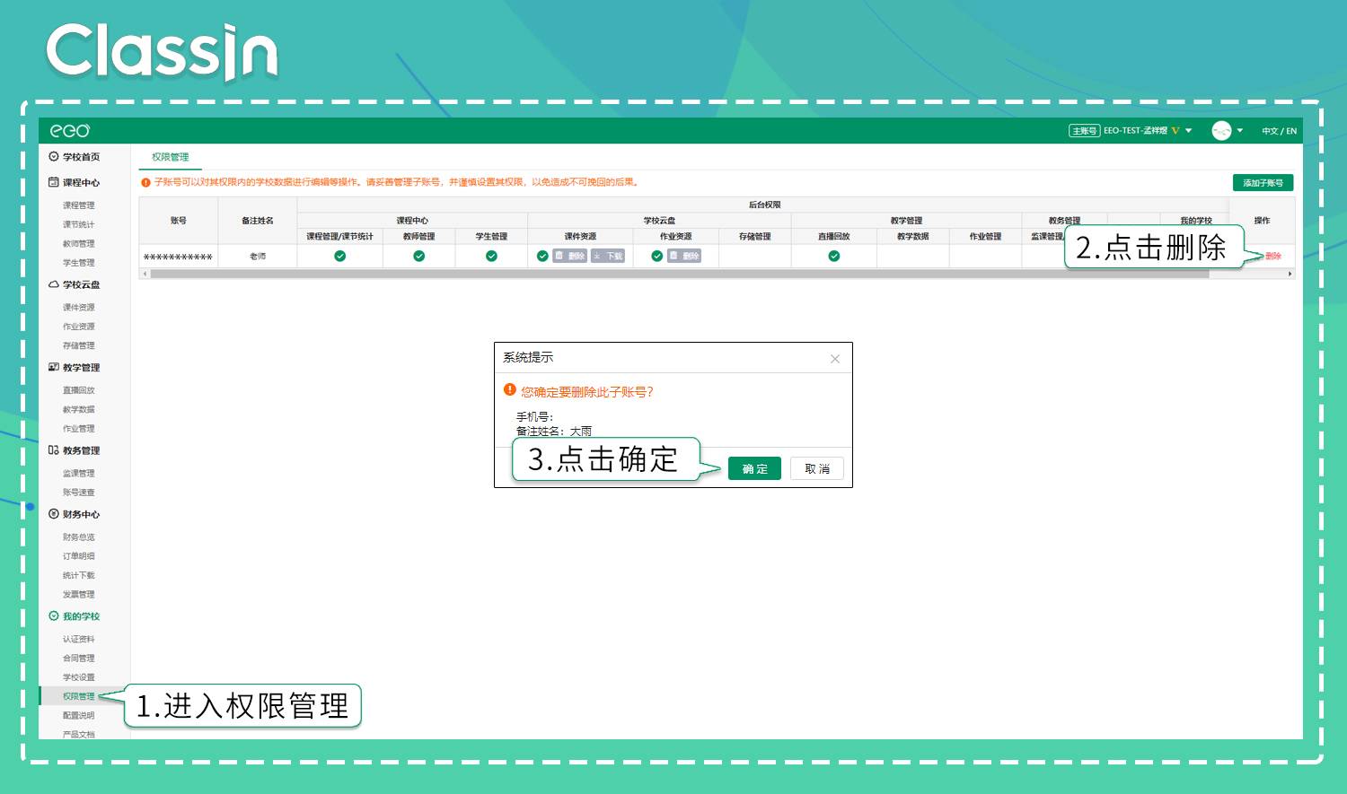Click the 教学管理 sidebar icon
The width and height of the screenshot is (1347, 794).
pyautogui.click(x=54, y=367)
